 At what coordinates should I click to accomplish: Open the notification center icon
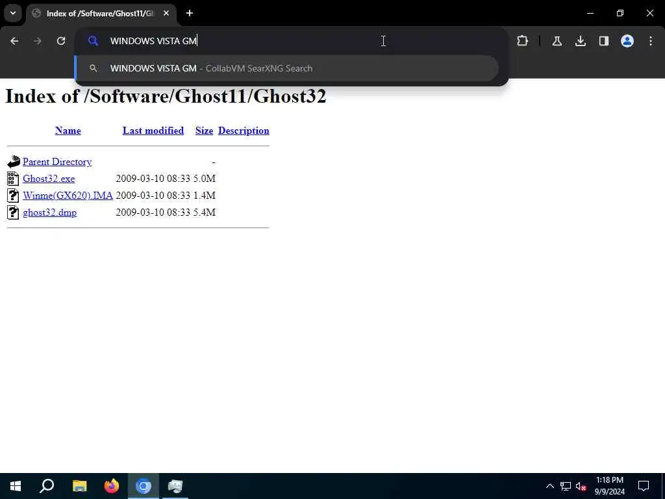pyautogui.click(x=644, y=486)
